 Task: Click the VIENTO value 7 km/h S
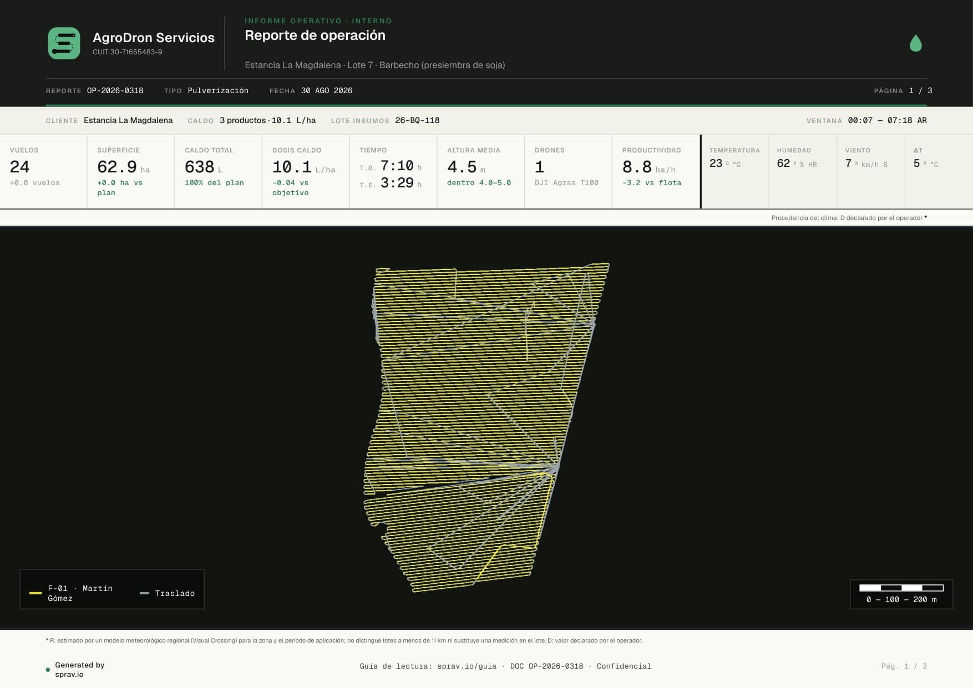[866, 164]
